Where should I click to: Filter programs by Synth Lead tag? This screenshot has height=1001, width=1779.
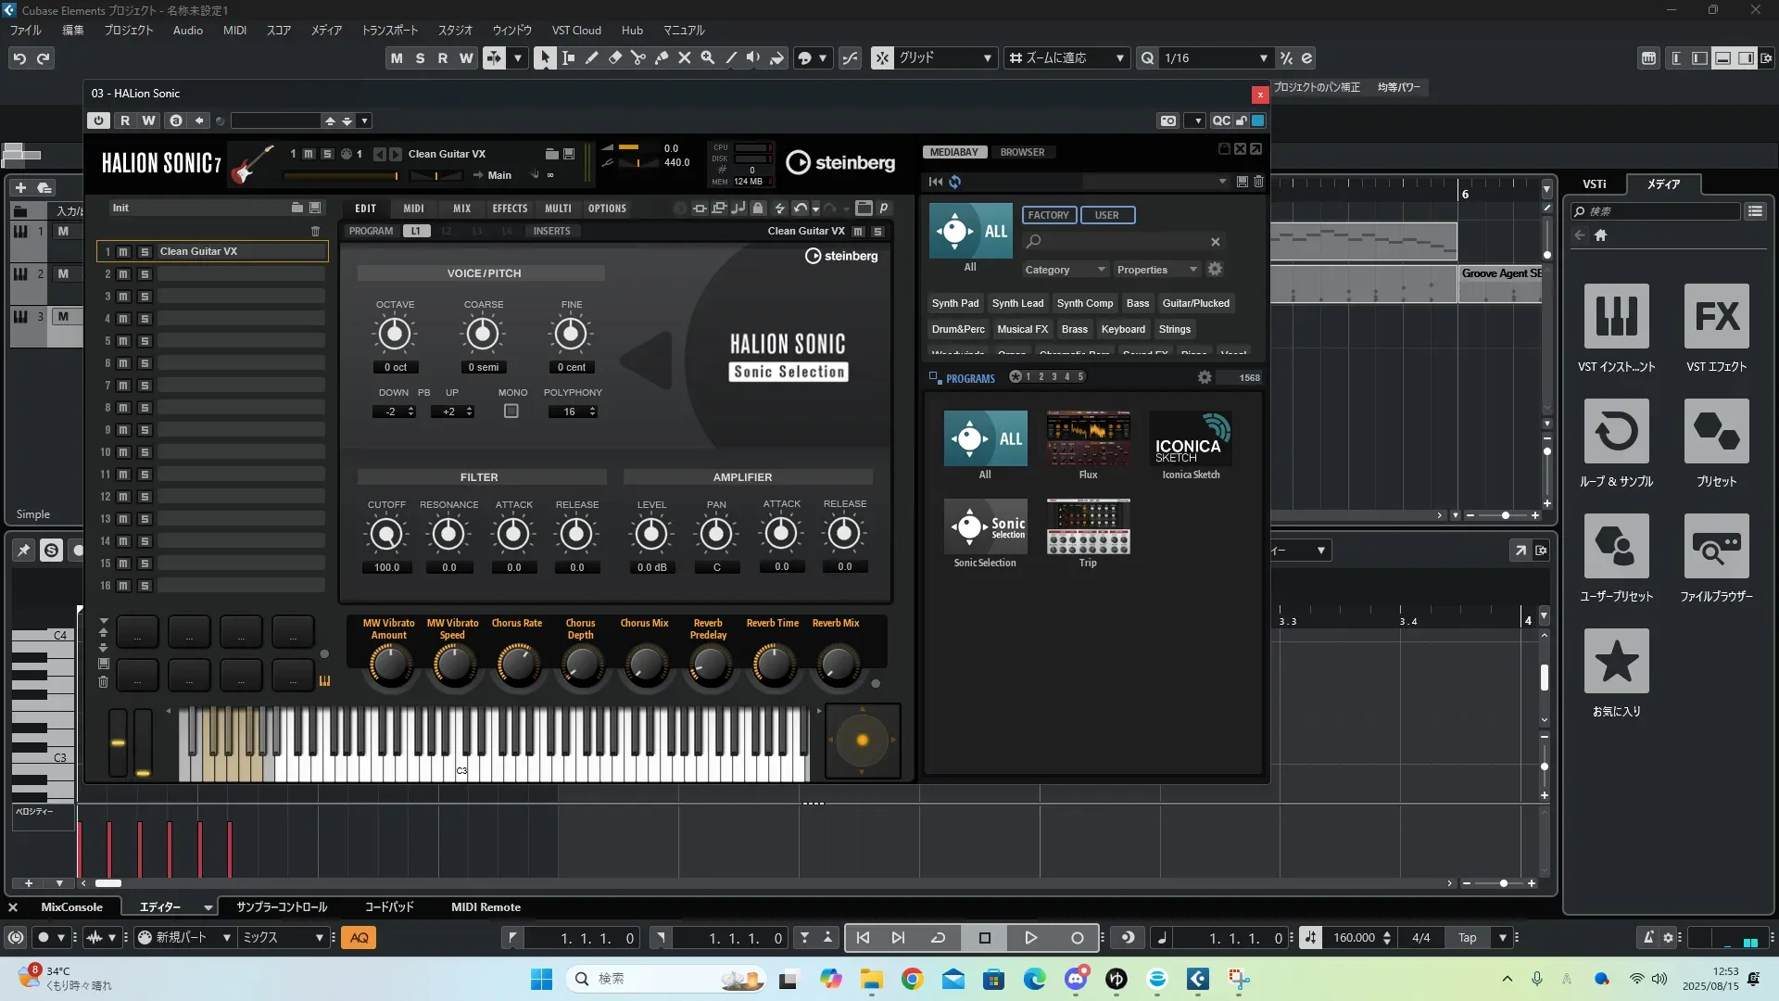tap(1017, 303)
